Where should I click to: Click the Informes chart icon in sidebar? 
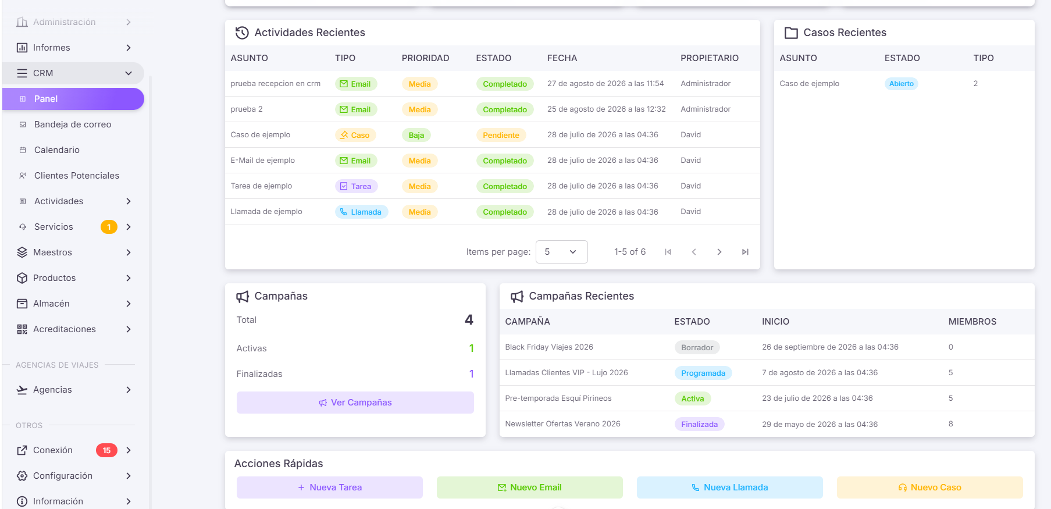point(22,48)
